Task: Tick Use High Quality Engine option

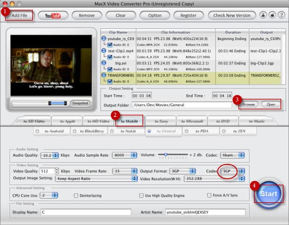Action: point(141,195)
